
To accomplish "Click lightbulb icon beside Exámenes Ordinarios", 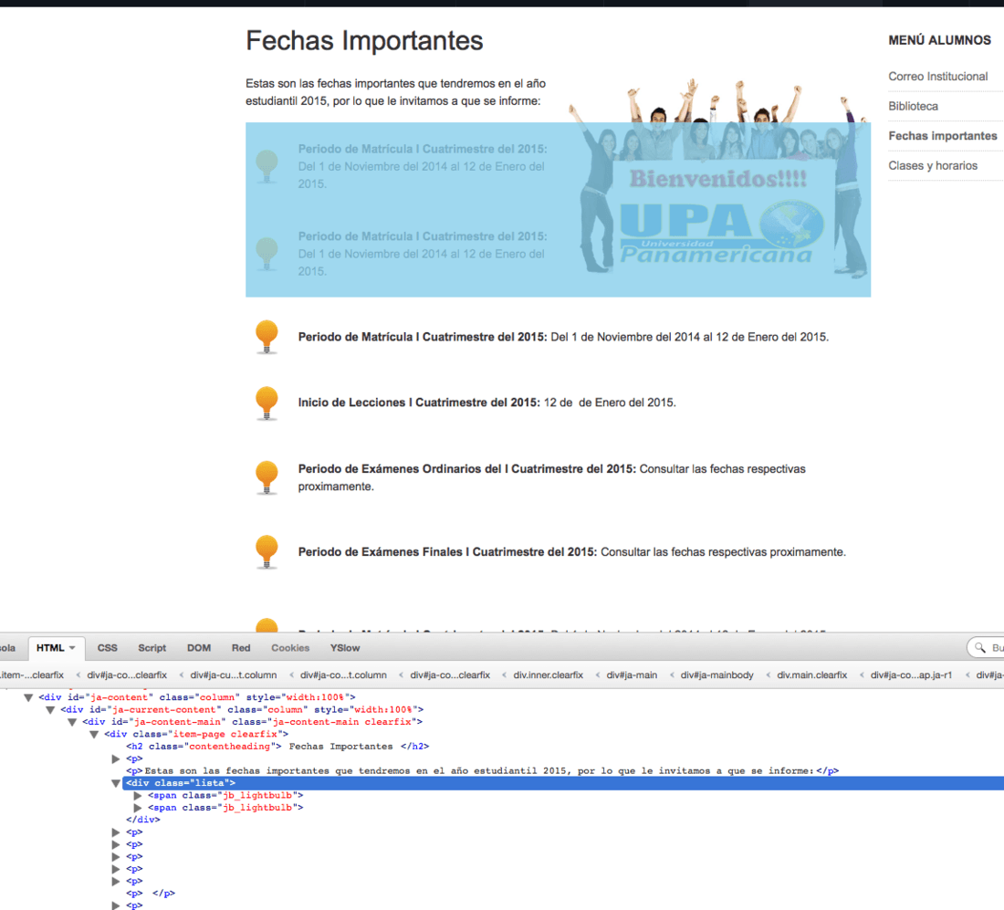I will (267, 477).
